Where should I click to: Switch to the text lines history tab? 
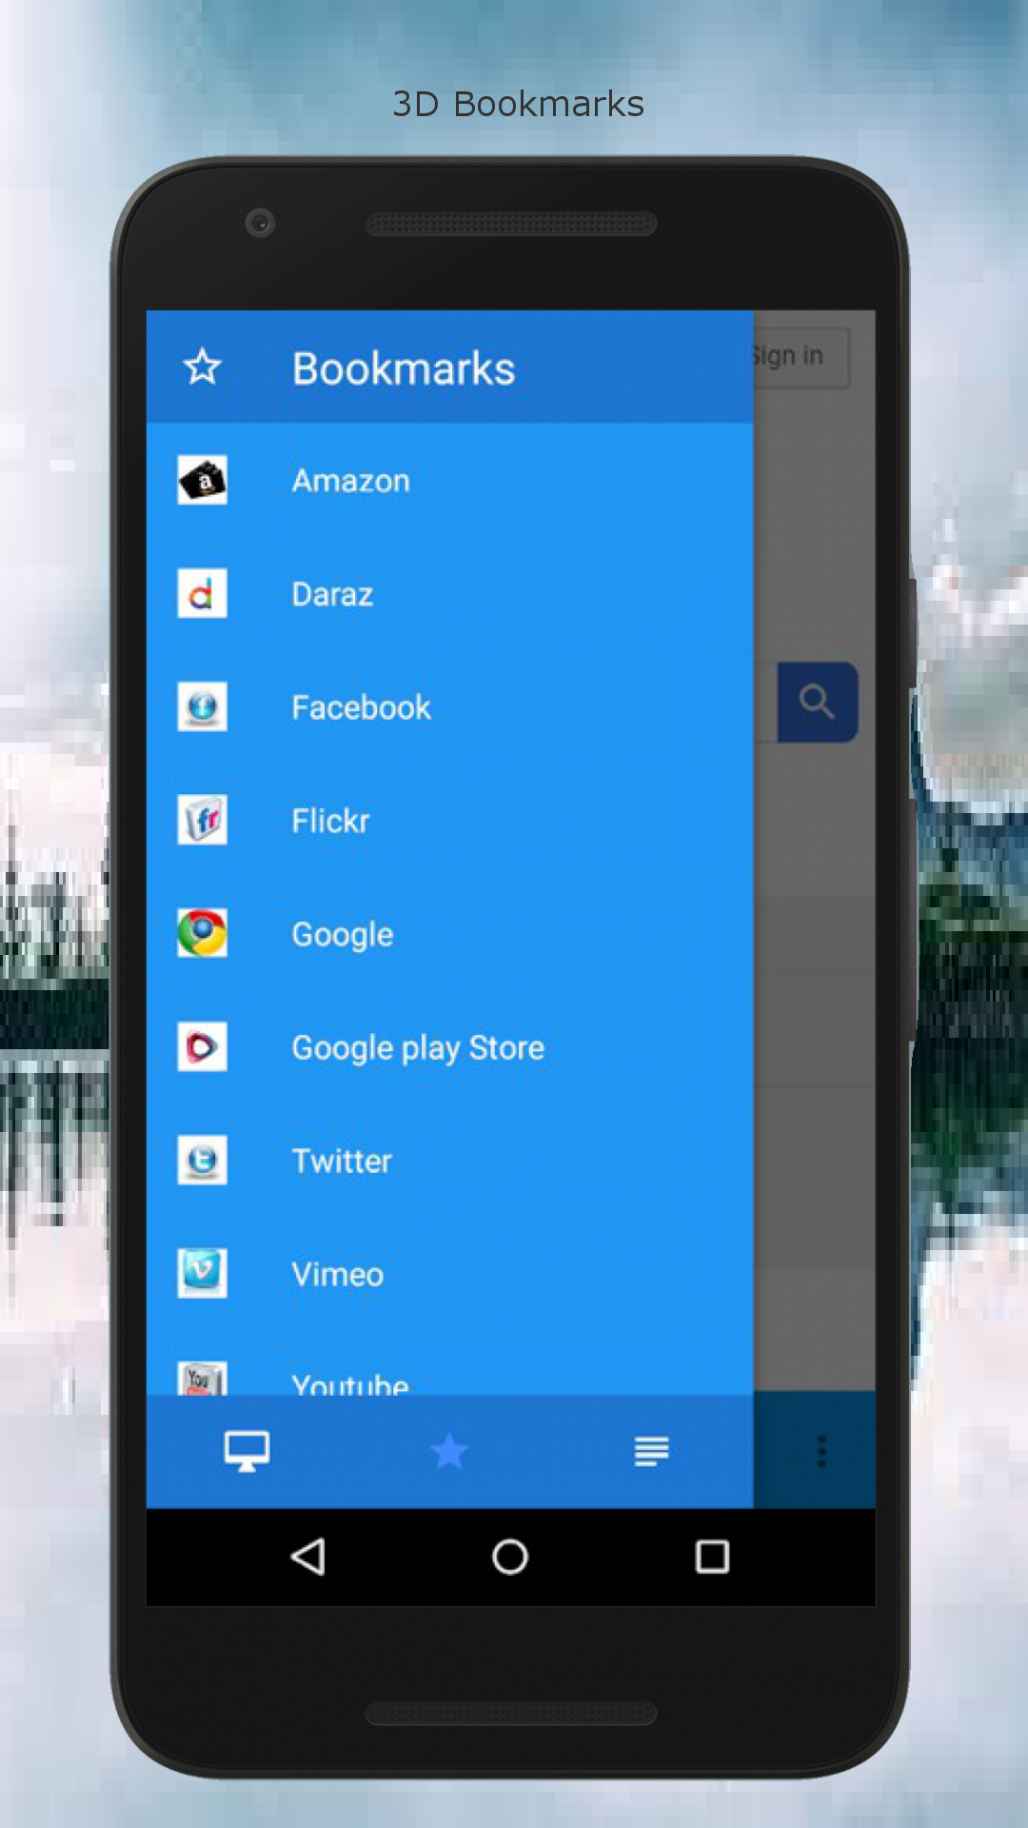pyautogui.click(x=652, y=1452)
